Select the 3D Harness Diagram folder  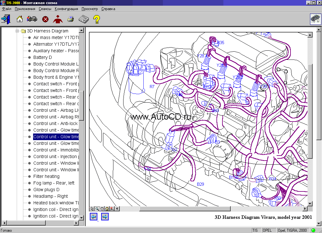[48, 31]
